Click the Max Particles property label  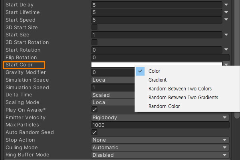pos(22,125)
